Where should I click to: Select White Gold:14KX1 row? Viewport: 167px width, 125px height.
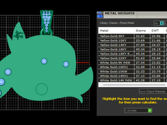click(133, 76)
